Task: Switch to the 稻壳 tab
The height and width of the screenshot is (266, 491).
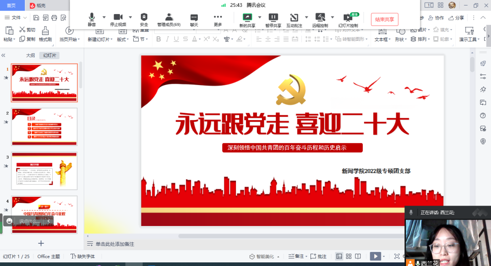Action: tap(38, 5)
